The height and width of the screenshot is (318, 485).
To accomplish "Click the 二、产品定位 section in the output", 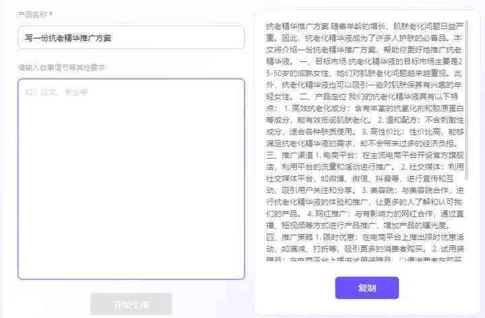I will [x=317, y=96].
